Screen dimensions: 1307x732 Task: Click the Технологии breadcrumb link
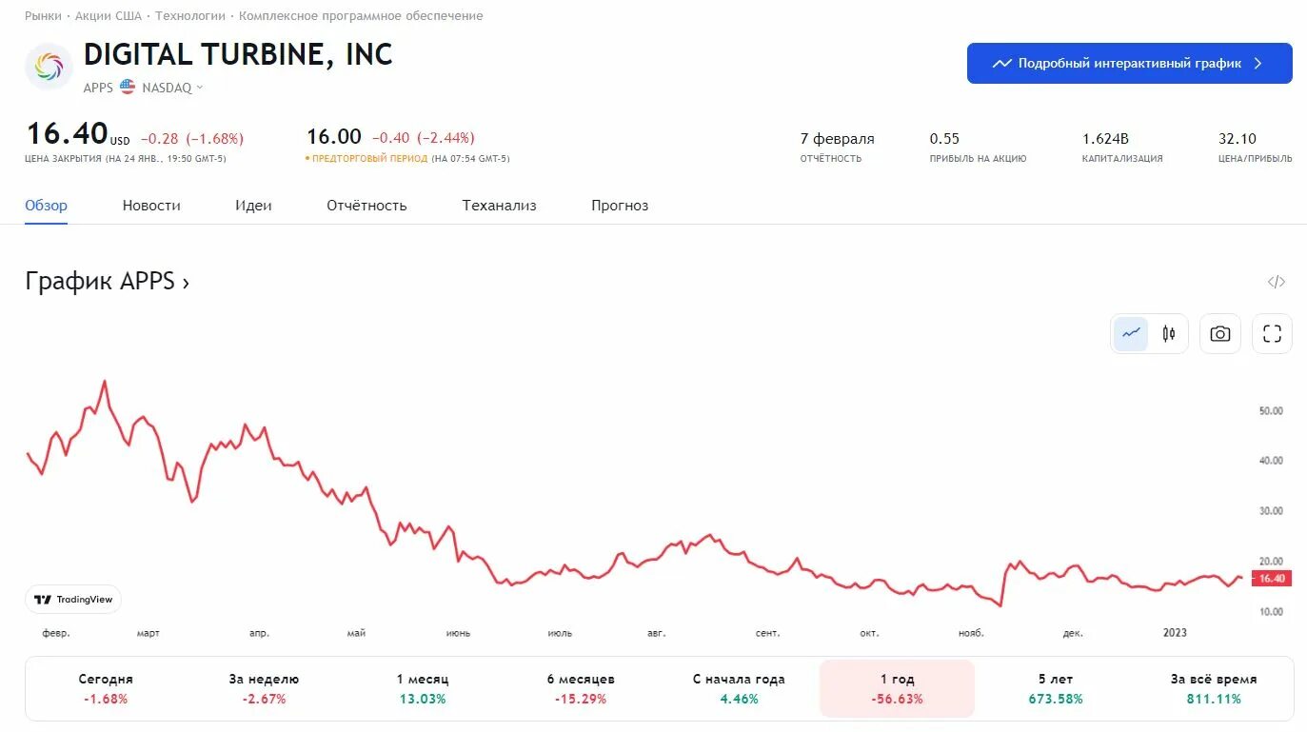click(x=190, y=16)
